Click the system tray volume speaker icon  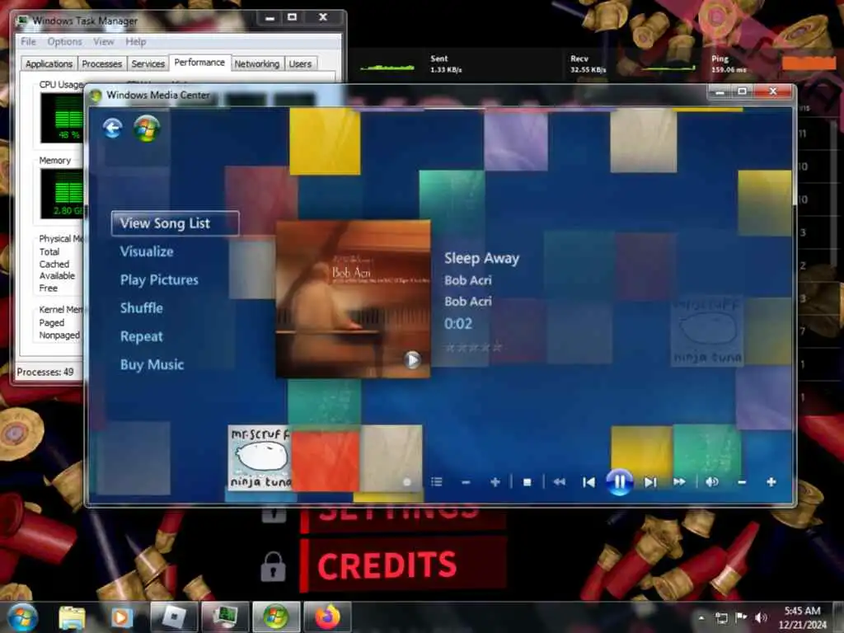(760, 617)
